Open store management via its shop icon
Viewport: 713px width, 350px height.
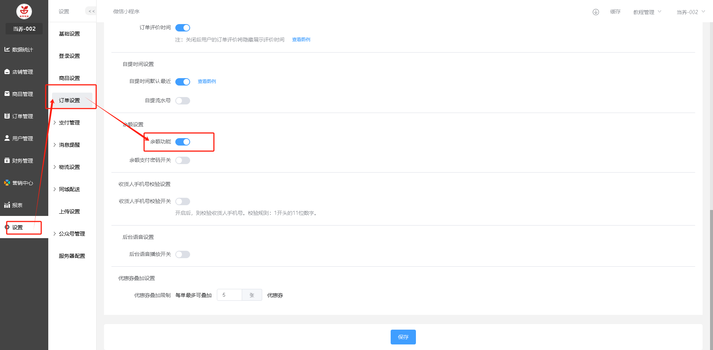click(x=7, y=71)
